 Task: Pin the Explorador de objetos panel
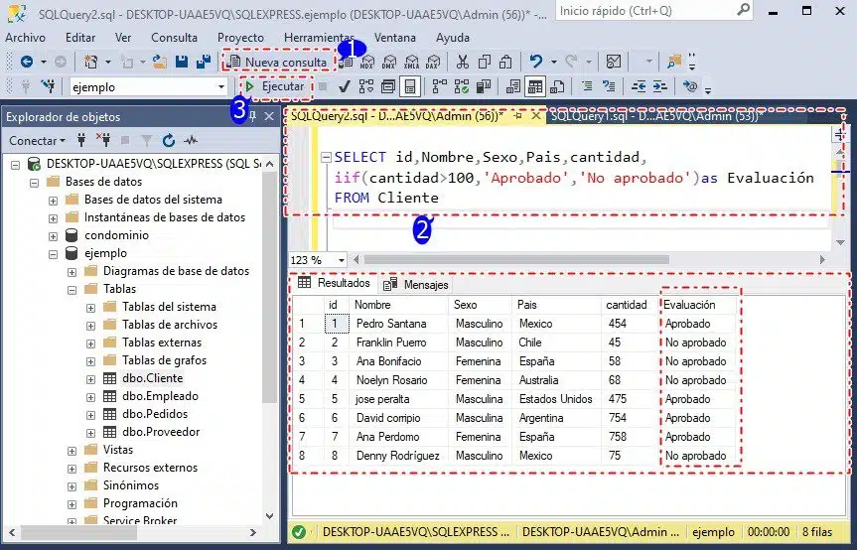click(252, 117)
